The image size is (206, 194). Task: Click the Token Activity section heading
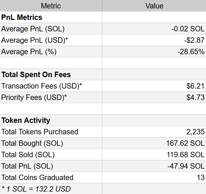click(x=26, y=120)
